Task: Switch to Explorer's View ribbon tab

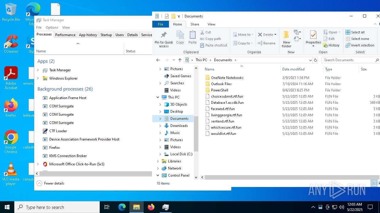Action: (x=211, y=24)
